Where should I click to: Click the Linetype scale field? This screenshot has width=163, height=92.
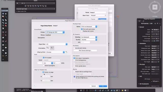coord(155,36)
